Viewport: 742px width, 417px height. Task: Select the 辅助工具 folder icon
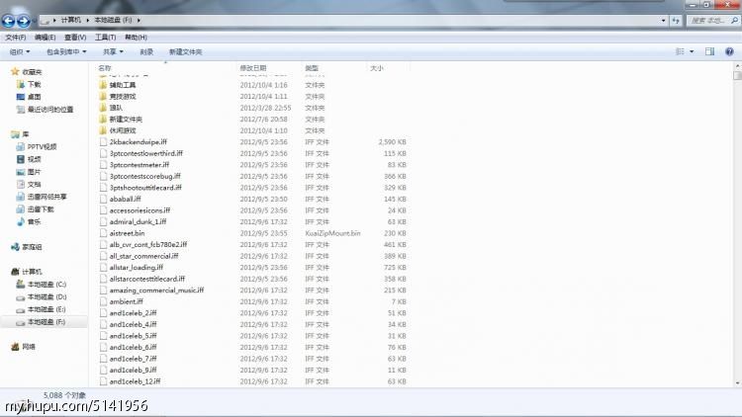pyautogui.click(x=103, y=85)
